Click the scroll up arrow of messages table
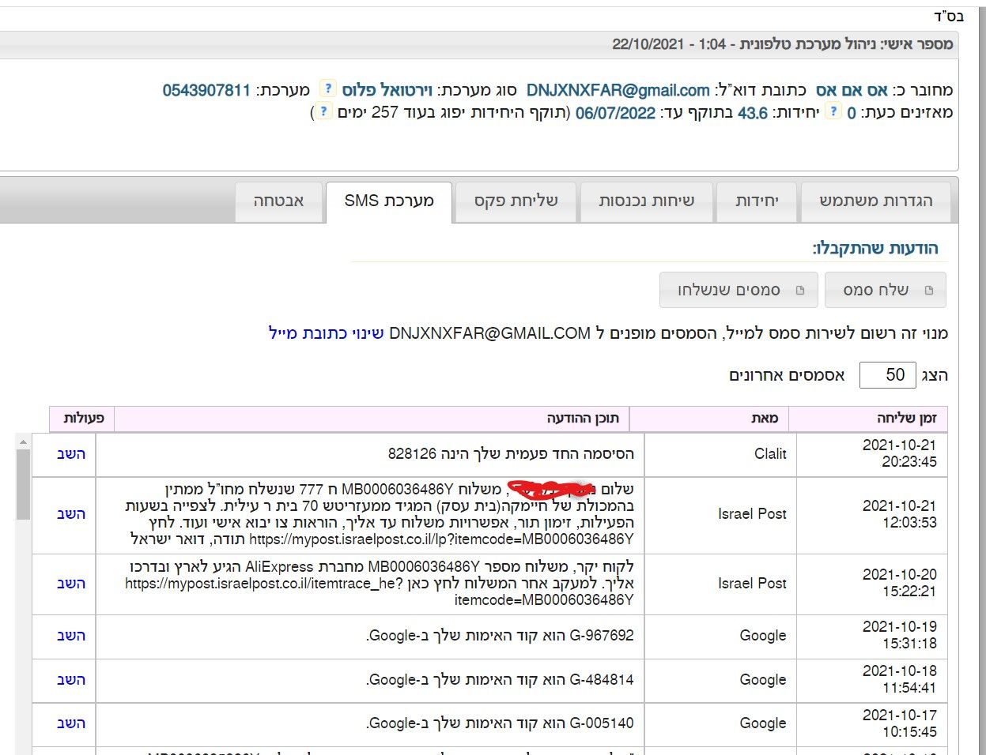986x755 pixels. (x=22, y=441)
